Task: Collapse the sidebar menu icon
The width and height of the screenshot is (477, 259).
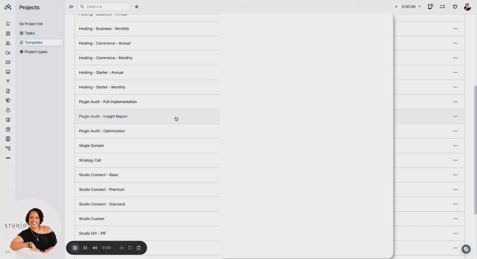Action: click(71, 7)
